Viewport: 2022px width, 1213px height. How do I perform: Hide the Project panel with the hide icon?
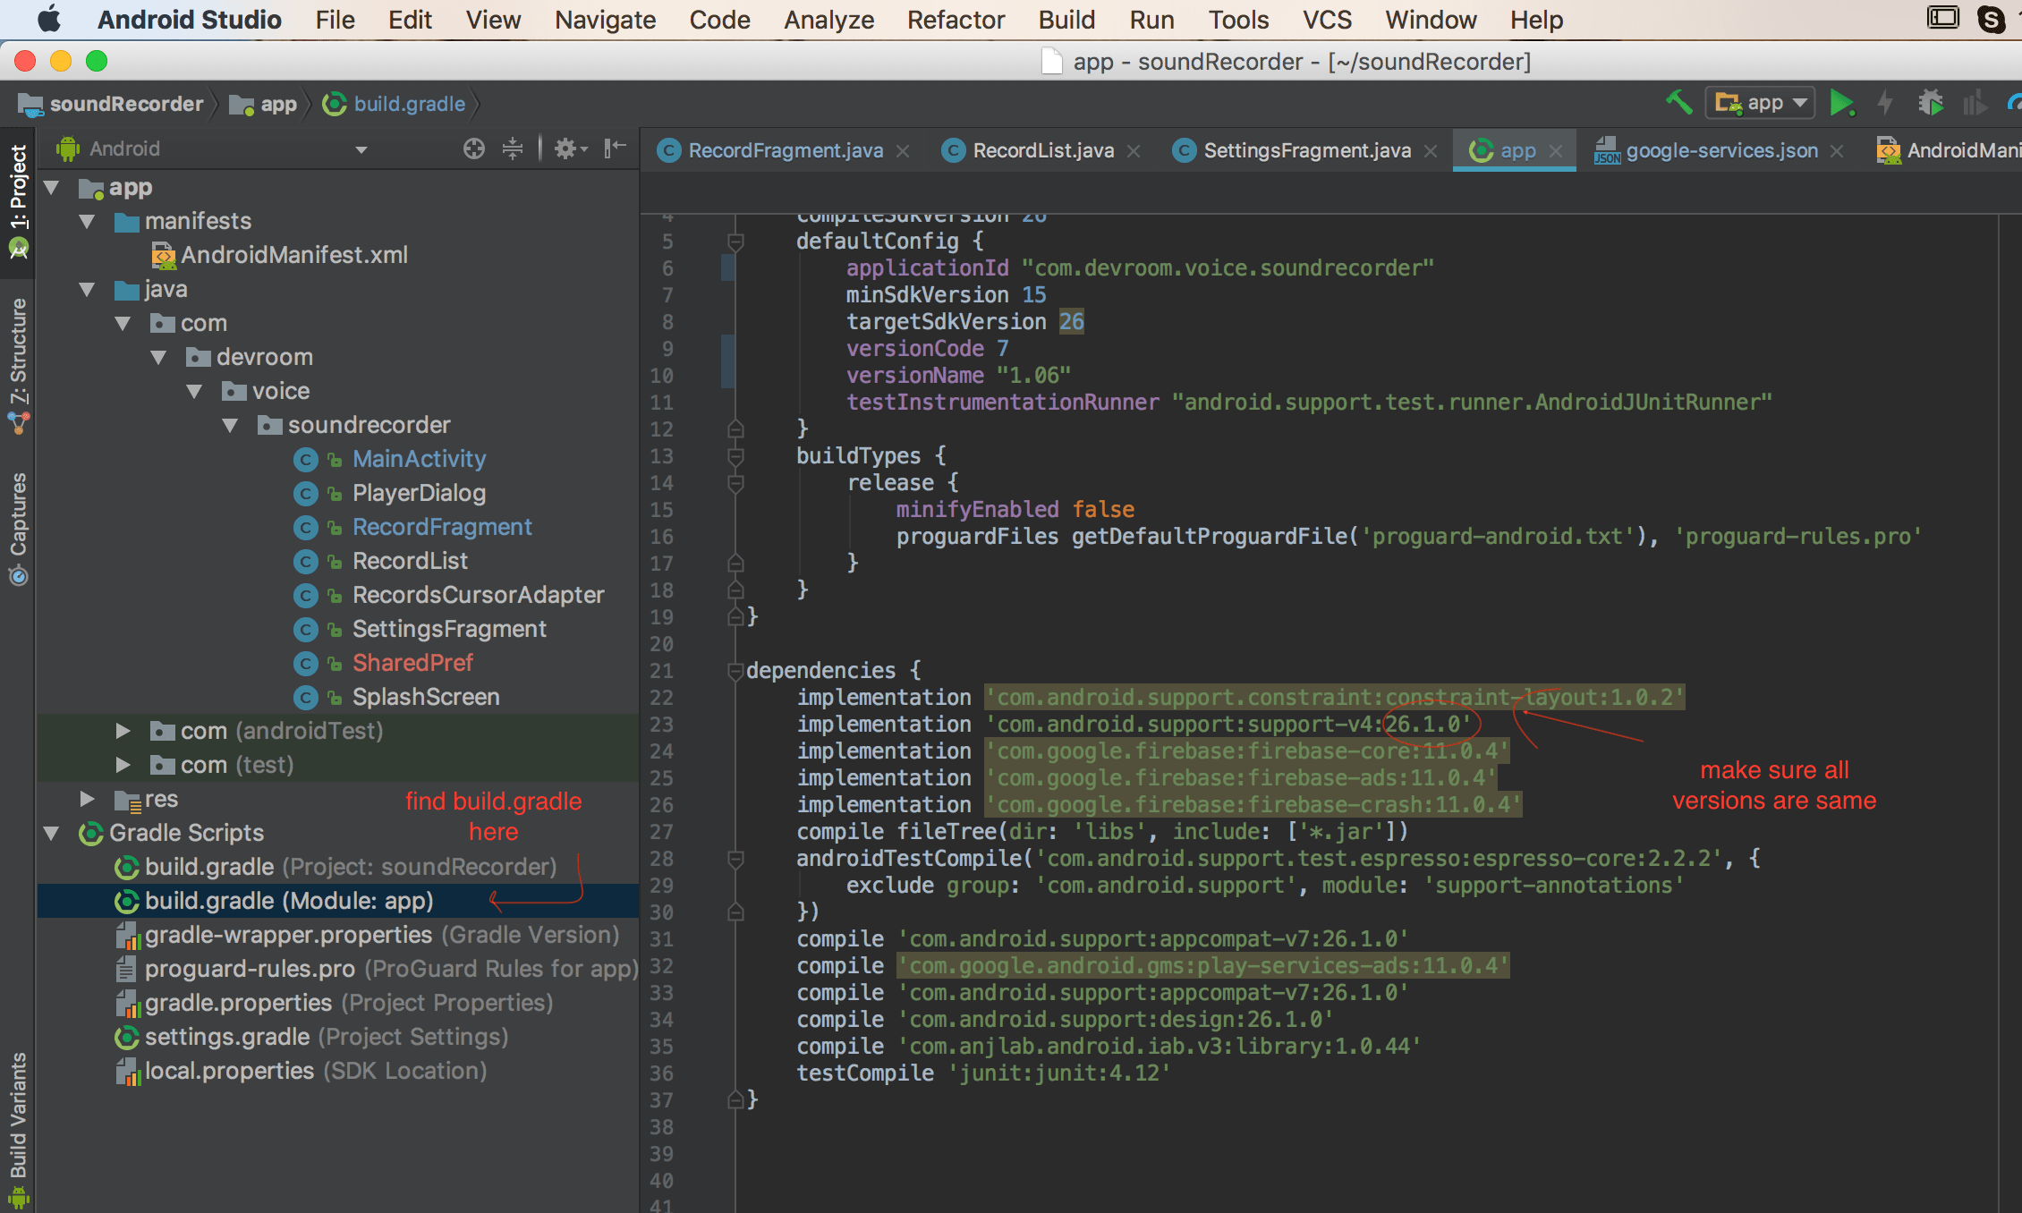tap(615, 148)
